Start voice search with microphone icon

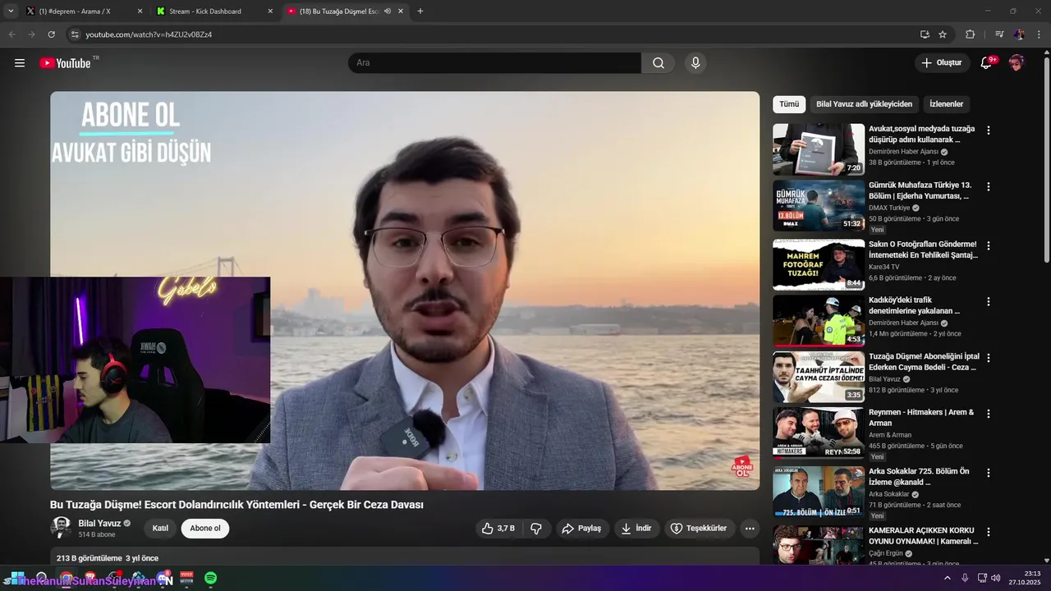[x=695, y=63]
